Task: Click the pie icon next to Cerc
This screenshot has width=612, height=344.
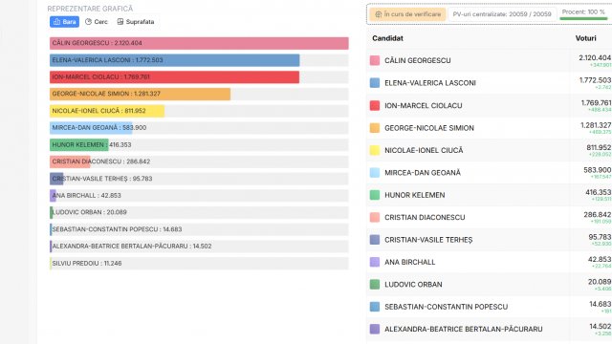Action: click(88, 22)
